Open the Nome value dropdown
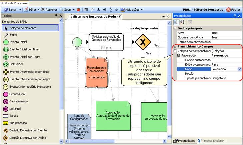The image size is (243, 145). point(240,69)
